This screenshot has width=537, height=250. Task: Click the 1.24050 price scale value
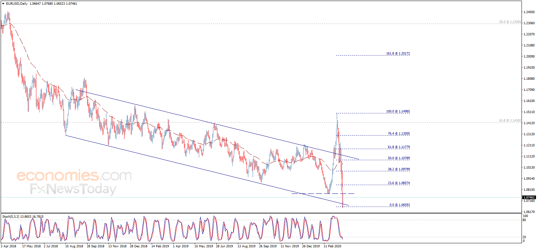point(529,12)
